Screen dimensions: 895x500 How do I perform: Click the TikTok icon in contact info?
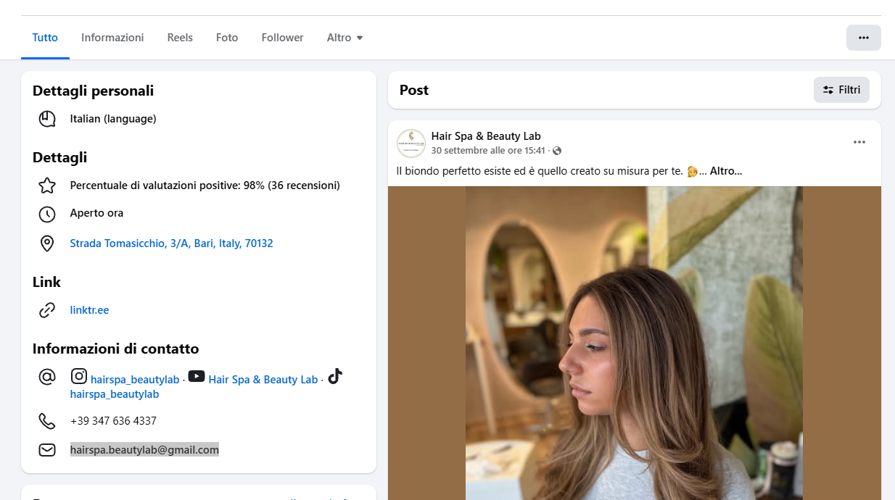click(334, 376)
